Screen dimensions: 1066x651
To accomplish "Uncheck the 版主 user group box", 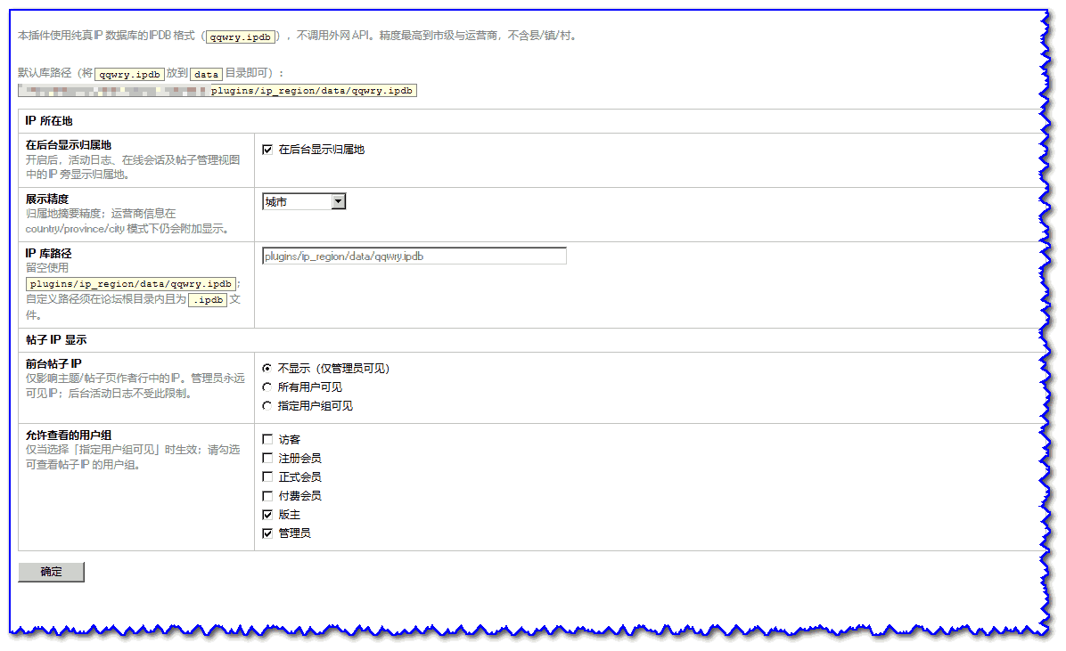I will pyautogui.click(x=267, y=515).
